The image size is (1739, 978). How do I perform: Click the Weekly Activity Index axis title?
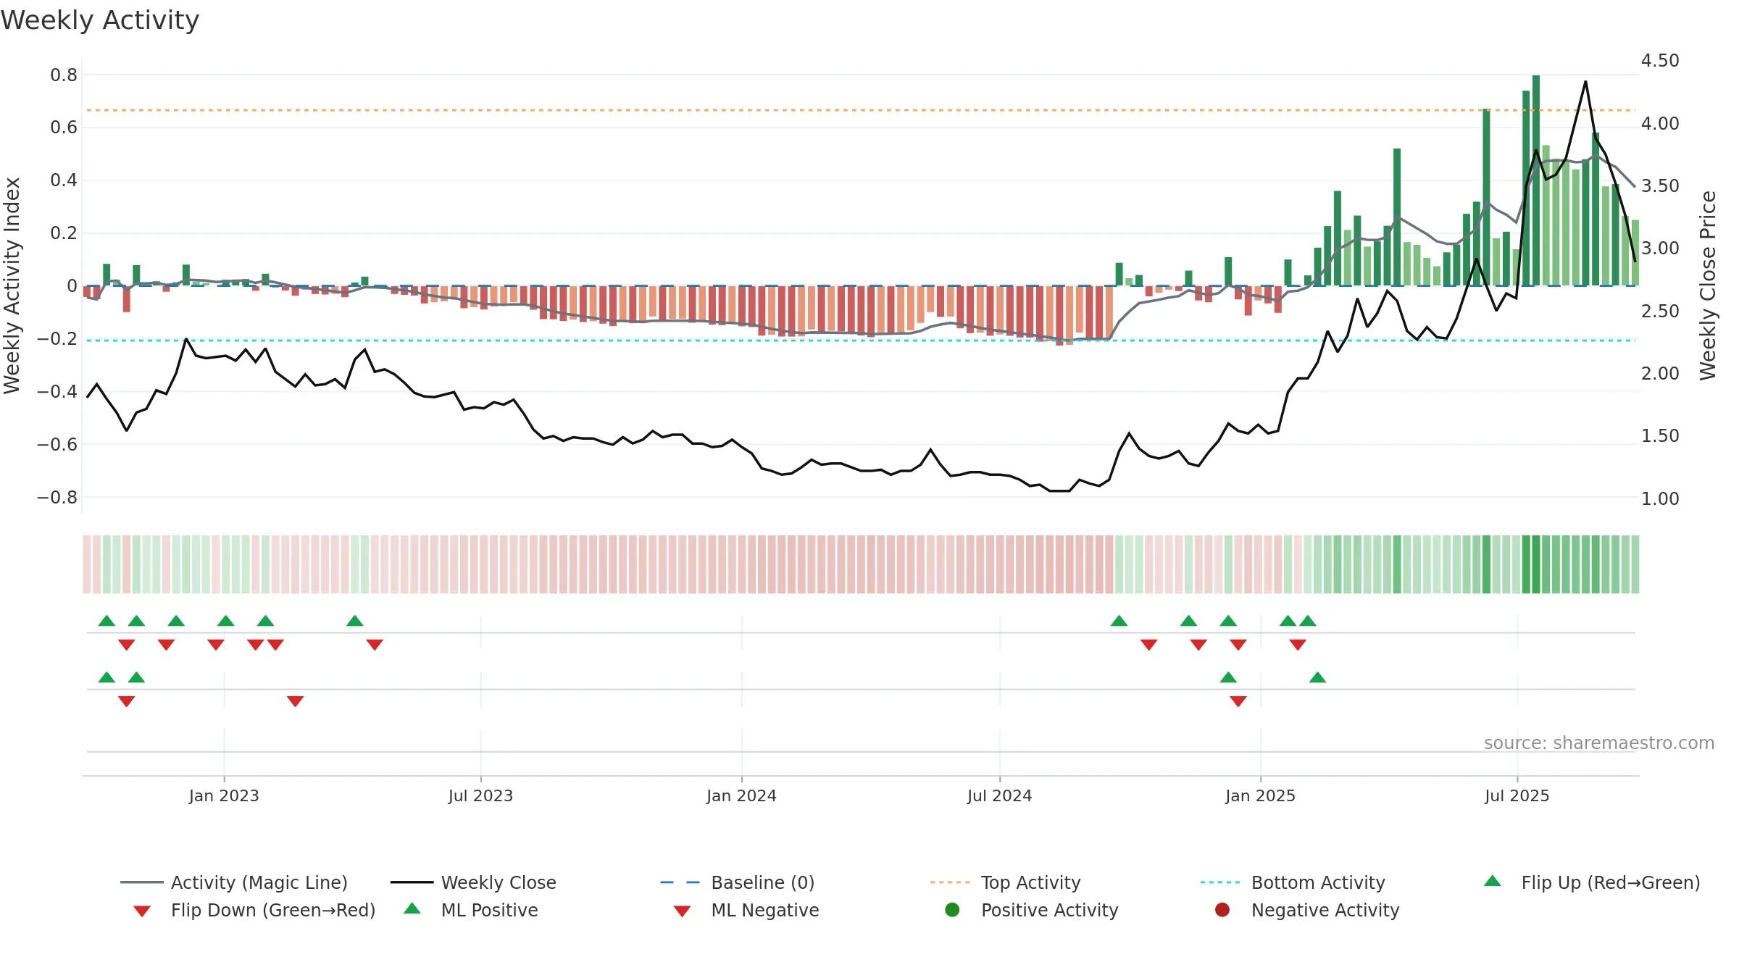point(12,285)
